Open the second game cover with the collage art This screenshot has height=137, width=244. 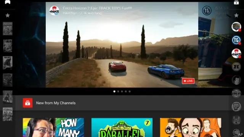(8, 46)
